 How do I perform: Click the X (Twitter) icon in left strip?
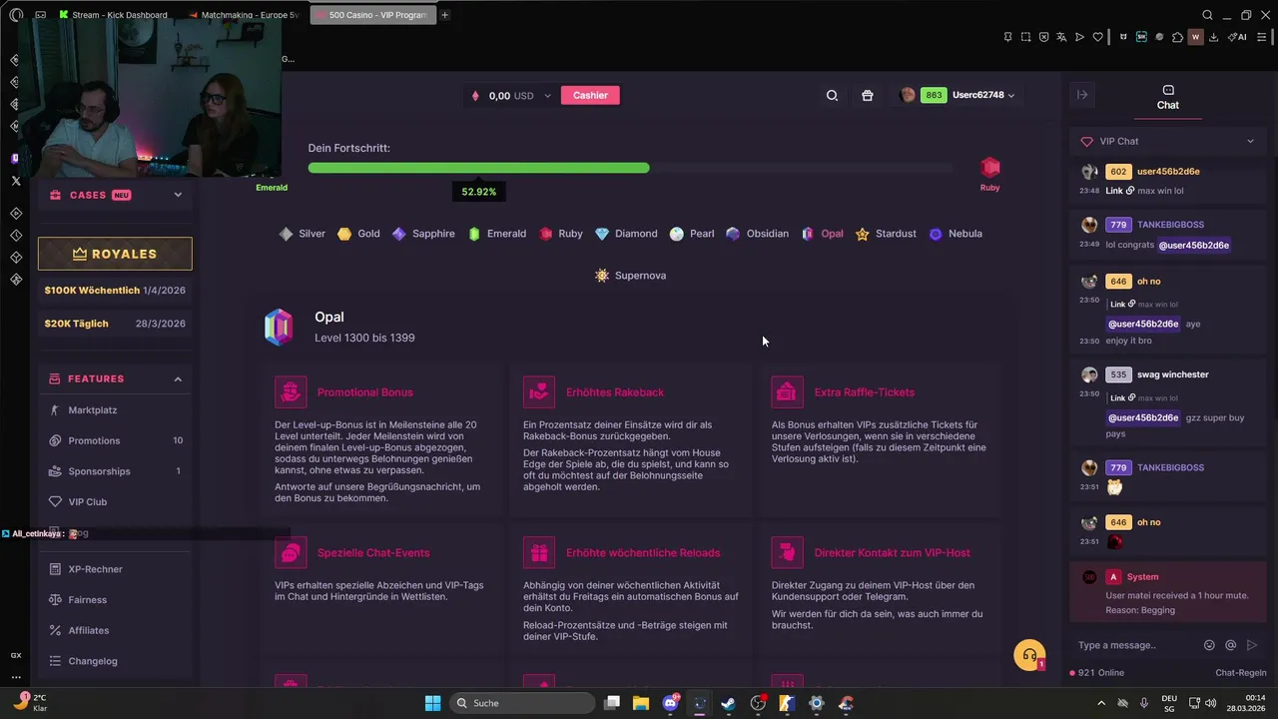(16, 181)
